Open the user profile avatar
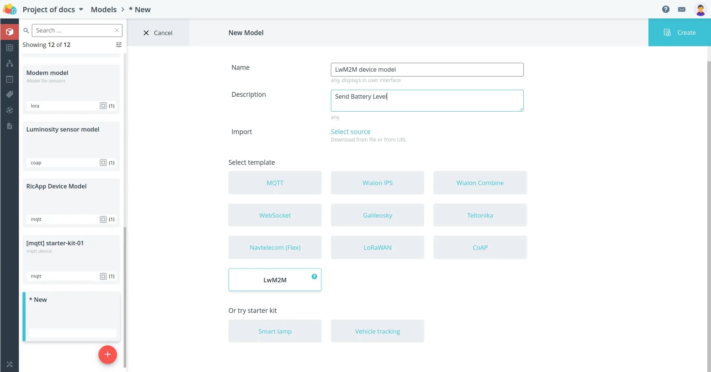Viewport: 711px width, 372px height. pos(700,10)
